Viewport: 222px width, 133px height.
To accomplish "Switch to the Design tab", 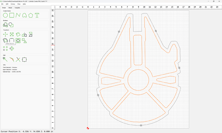I will pos(4,8).
